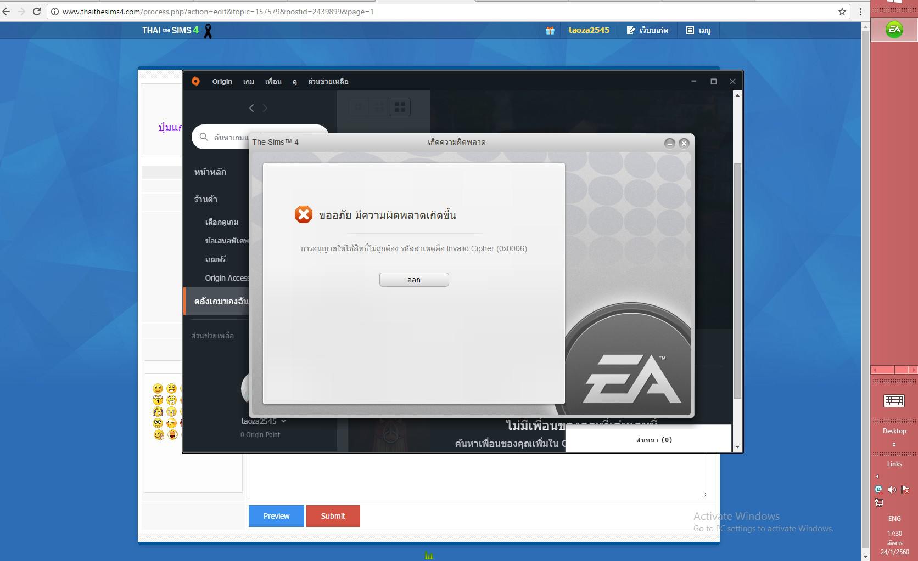
Task: Click the browser reload icon
Action: (x=37, y=11)
